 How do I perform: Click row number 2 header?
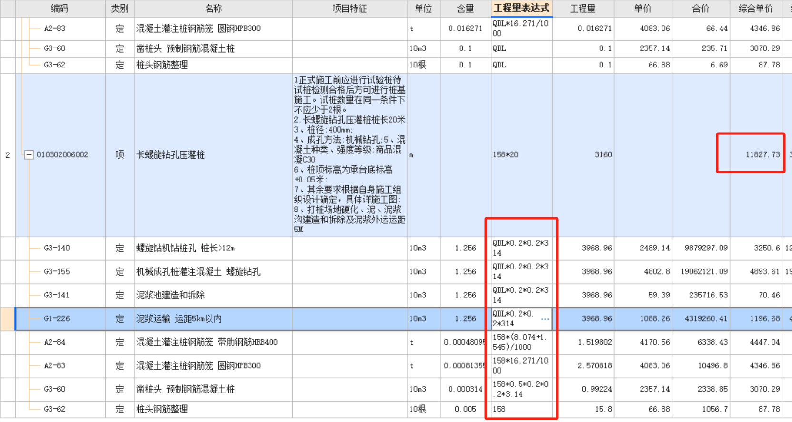click(x=8, y=155)
